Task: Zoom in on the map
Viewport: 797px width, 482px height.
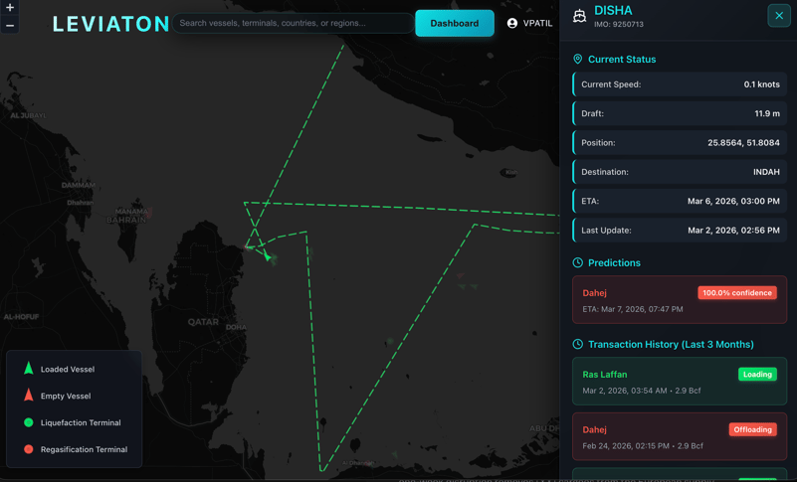Action: (10, 8)
